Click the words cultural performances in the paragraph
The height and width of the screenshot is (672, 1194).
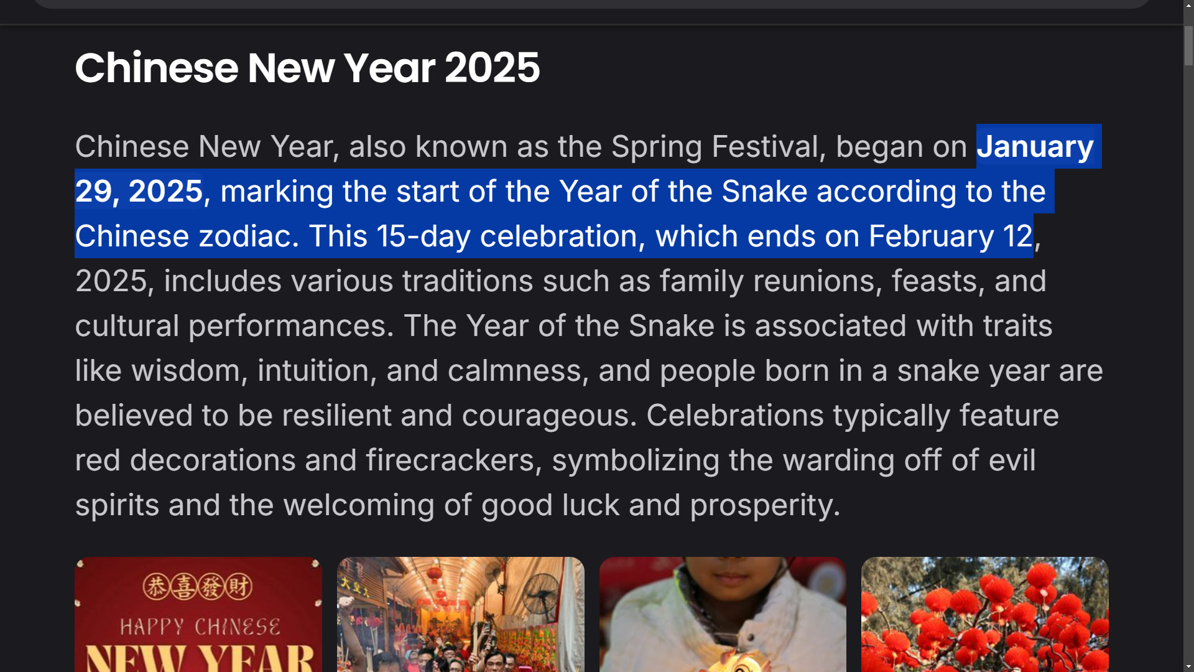(x=234, y=326)
